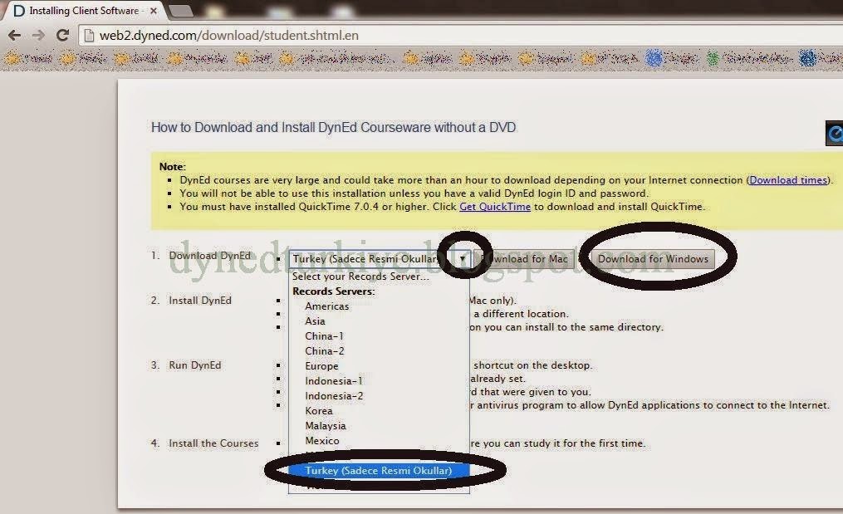The width and height of the screenshot is (843, 514).
Task: Open the Download times link
Action: [x=788, y=180]
